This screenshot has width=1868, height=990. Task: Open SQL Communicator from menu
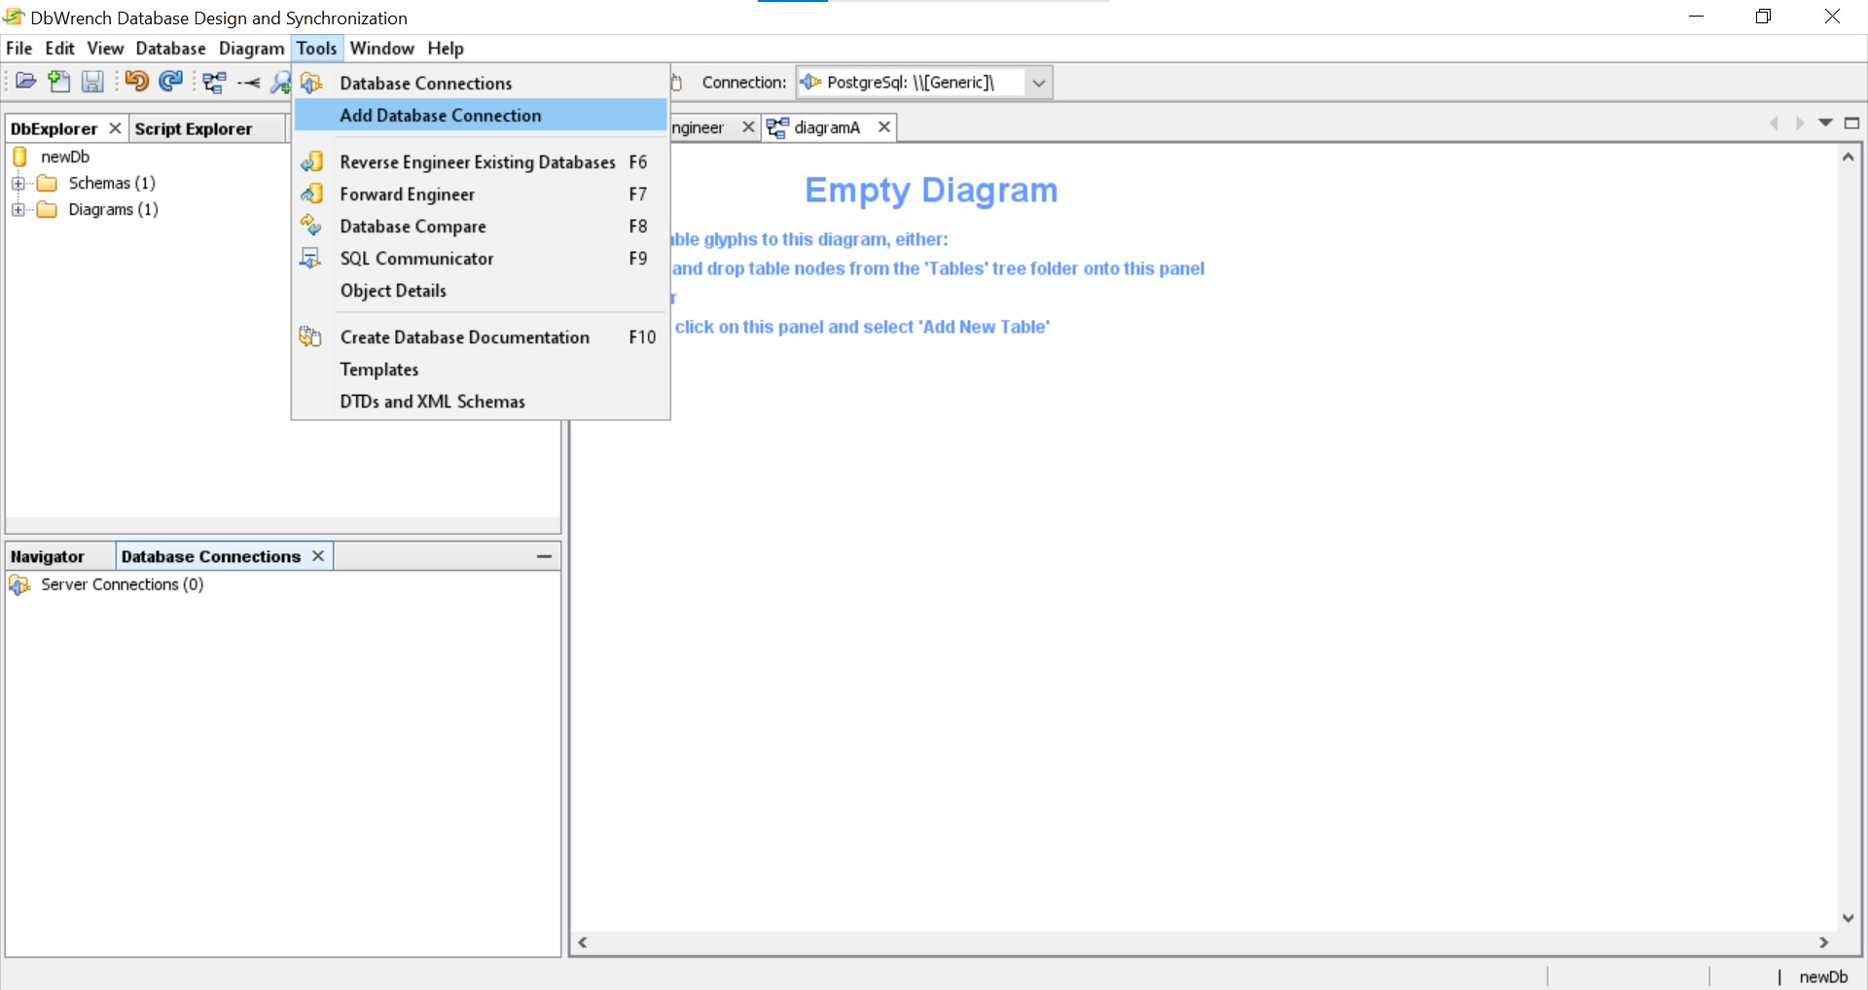[x=481, y=258]
